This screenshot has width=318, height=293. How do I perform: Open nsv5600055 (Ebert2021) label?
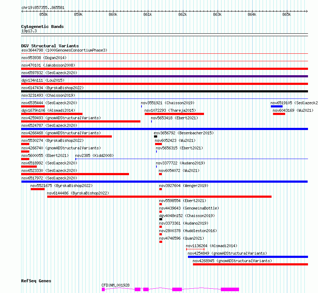45,155
